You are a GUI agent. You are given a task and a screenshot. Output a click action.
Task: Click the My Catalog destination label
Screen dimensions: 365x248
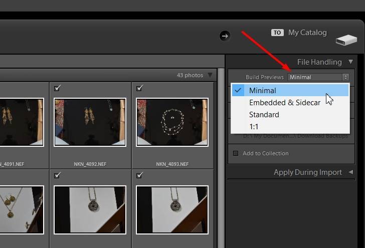click(307, 33)
